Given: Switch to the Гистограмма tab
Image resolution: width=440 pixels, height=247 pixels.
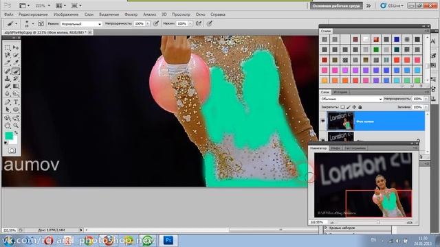Looking at the screenshot, I should [x=355, y=148].
